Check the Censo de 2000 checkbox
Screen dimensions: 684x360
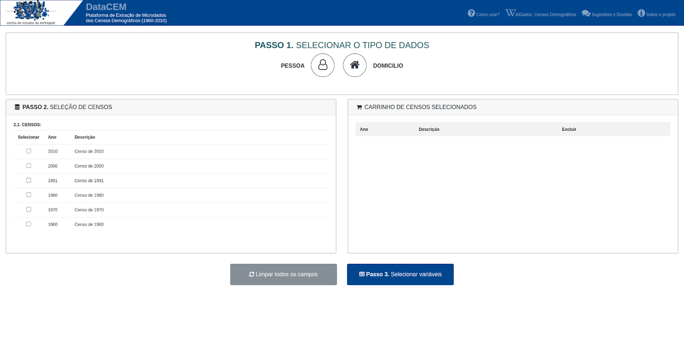point(29,165)
